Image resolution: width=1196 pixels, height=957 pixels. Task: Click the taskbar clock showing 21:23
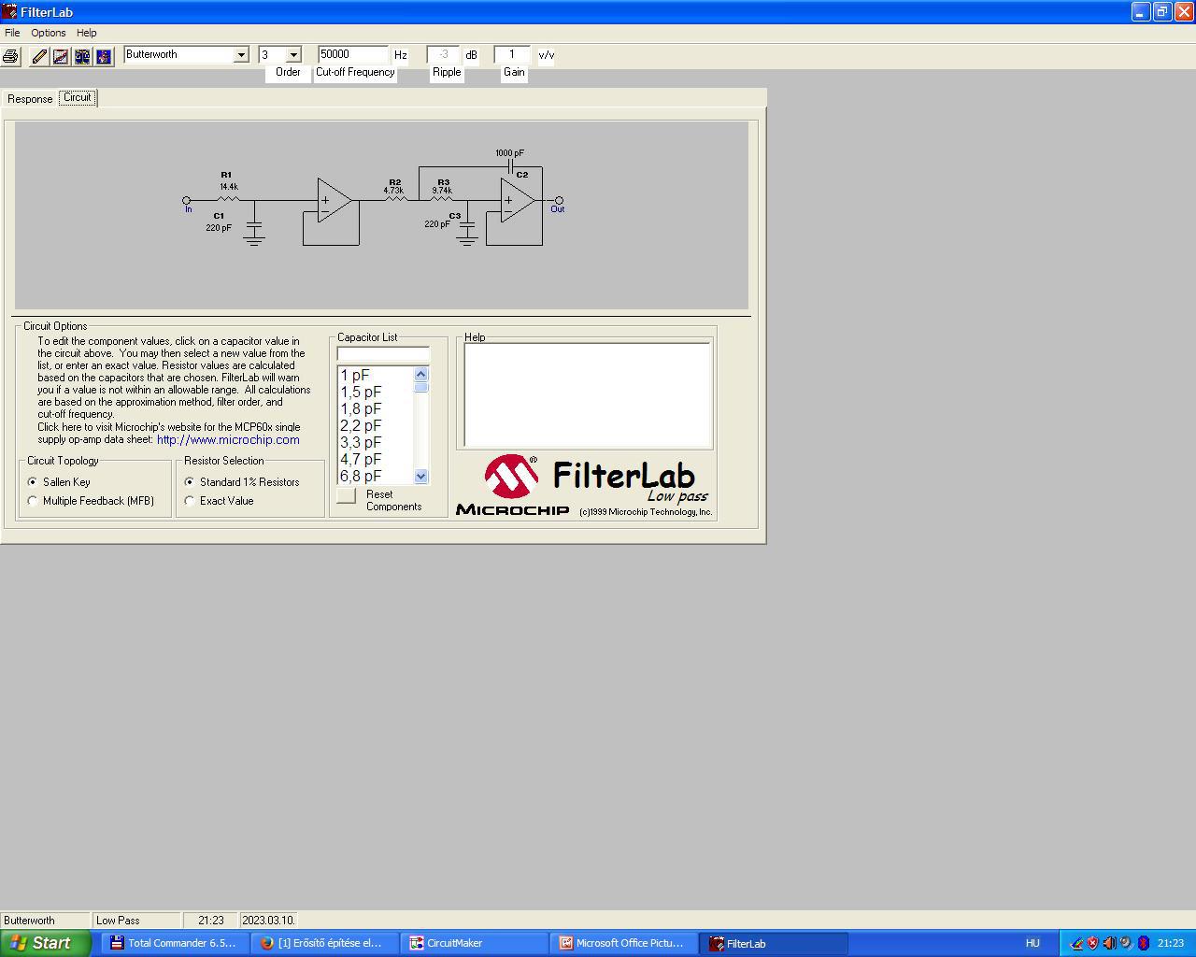coord(1171,943)
